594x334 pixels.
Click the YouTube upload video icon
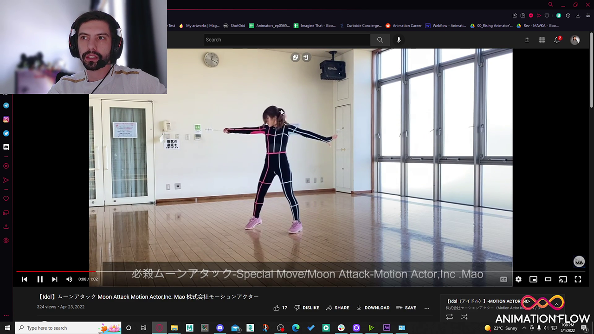click(x=527, y=40)
